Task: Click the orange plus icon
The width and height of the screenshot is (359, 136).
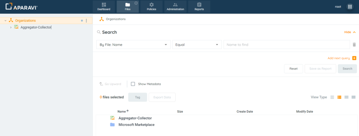Action: pyautogui.click(x=354, y=58)
